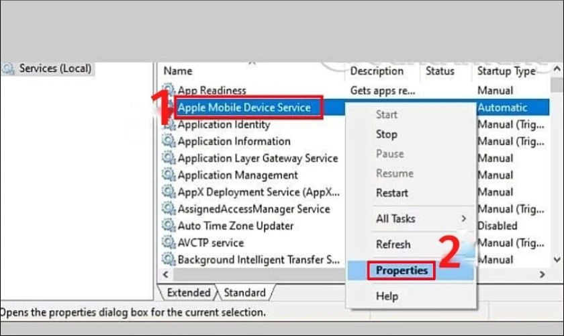
Task: Choose Refresh from the context menu
Action: click(x=393, y=245)
